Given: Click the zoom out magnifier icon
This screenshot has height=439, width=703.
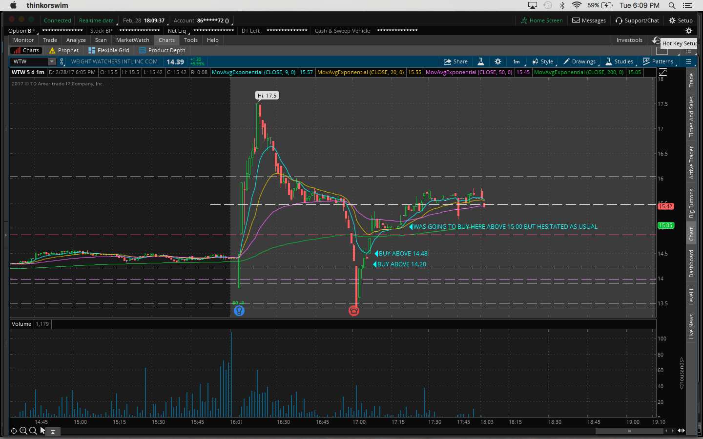Looking at the screenshot, I should click(x=33, y=431).
